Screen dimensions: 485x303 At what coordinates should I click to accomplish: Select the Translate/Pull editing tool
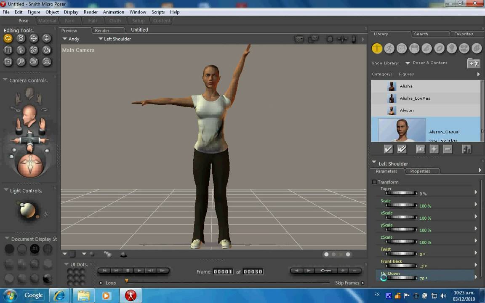(34, 38)
